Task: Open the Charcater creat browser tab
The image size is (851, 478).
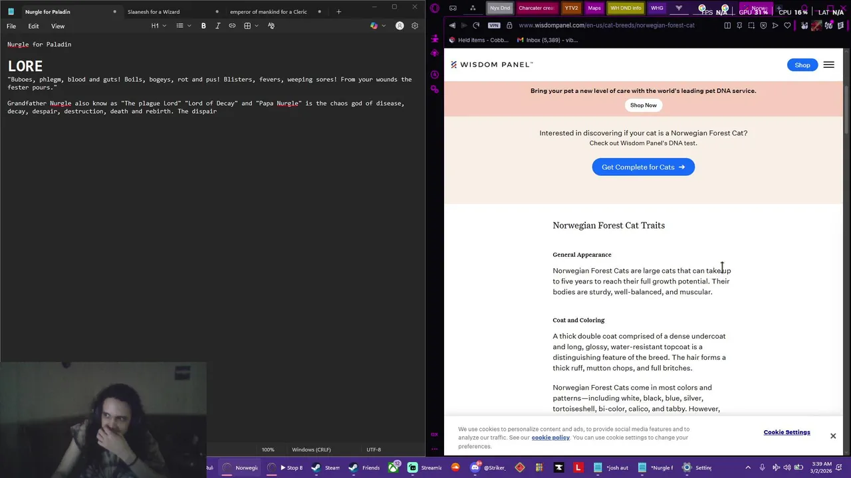Action: pyautogui.click(x=536, y=8)
